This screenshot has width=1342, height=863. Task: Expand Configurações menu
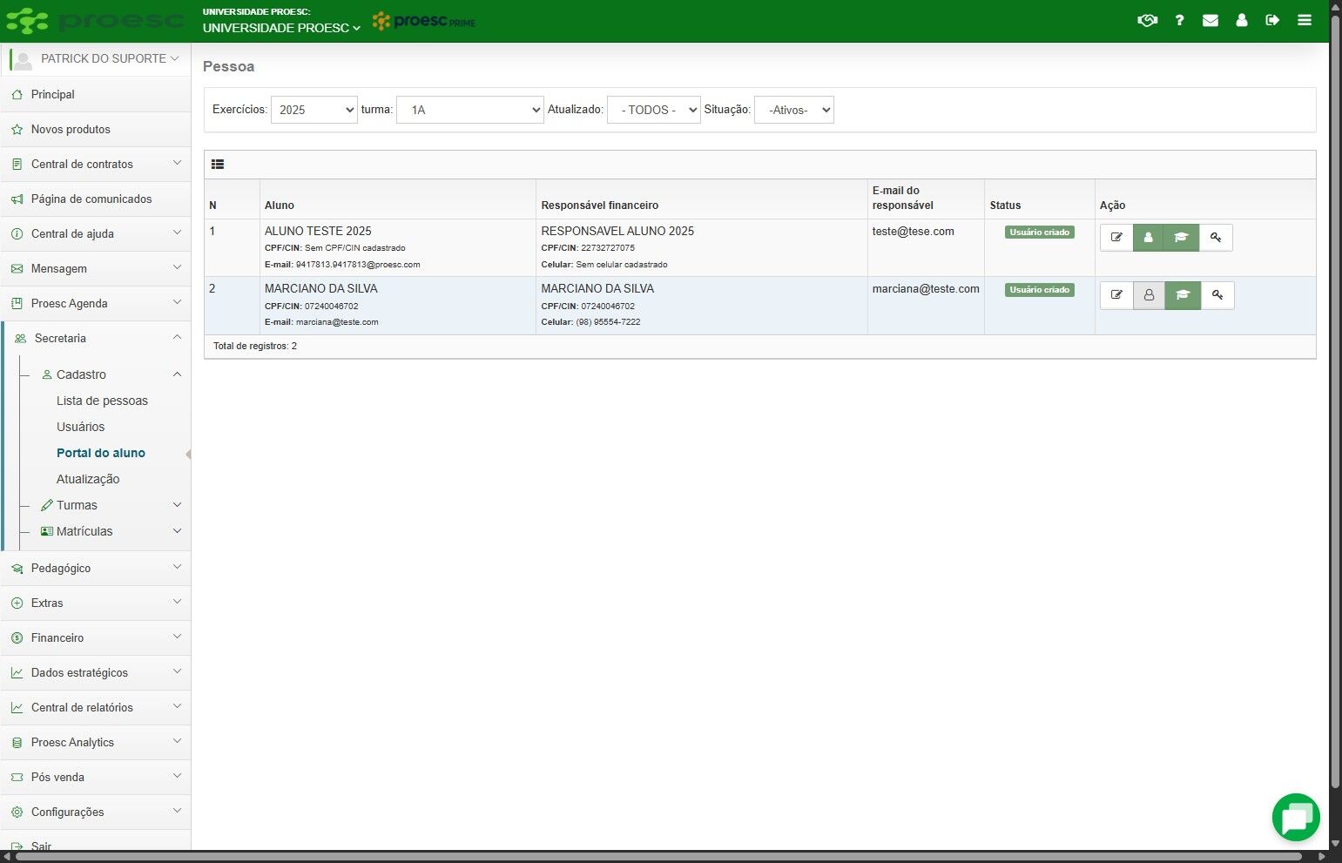(x=96, y=812)
